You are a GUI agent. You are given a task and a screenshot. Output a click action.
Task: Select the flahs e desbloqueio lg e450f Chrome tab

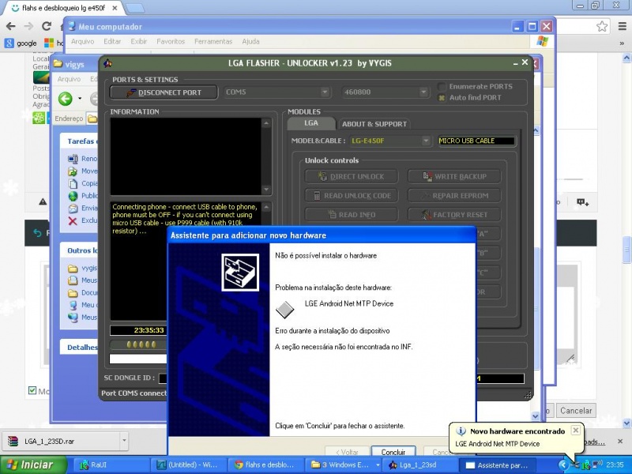(x=64, y=8)
